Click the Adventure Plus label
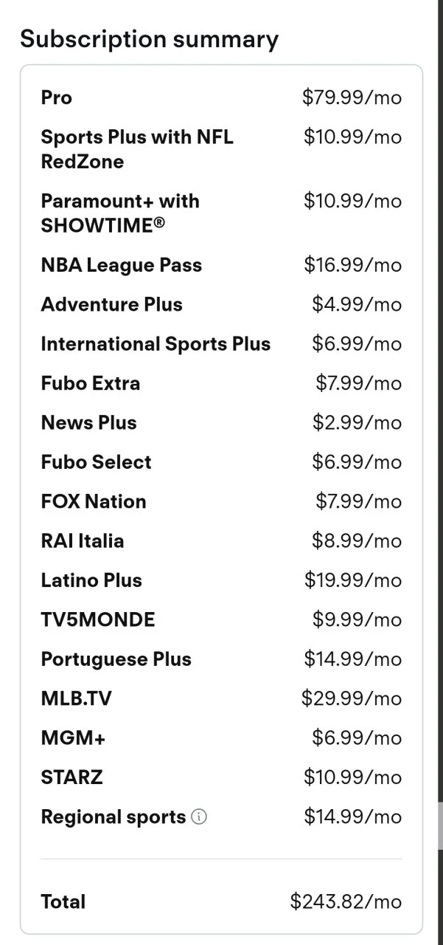Screen dimensions: 443x945 coord(112,304)
